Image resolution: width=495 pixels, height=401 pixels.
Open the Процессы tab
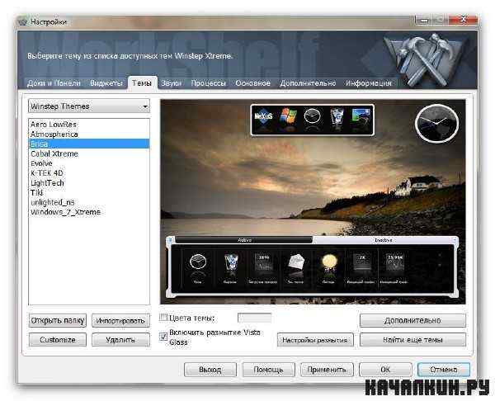tap(209, 83)
